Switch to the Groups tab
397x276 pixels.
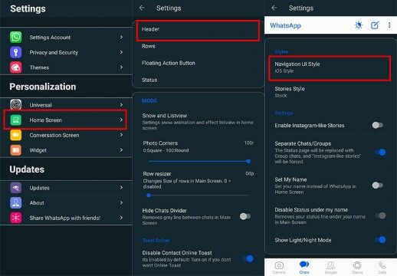click(330, 268)
